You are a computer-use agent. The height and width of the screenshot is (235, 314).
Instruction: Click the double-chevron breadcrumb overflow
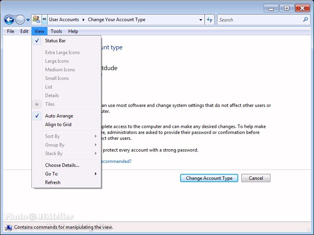tap(45, 20)
